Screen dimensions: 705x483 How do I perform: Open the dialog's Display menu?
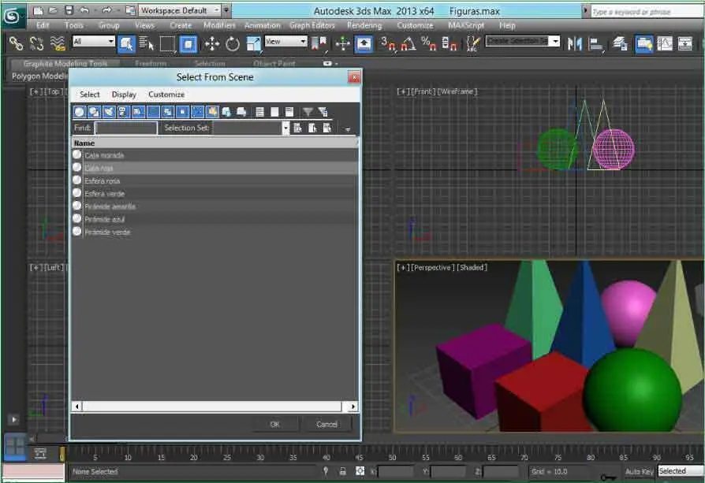point(124,95)
